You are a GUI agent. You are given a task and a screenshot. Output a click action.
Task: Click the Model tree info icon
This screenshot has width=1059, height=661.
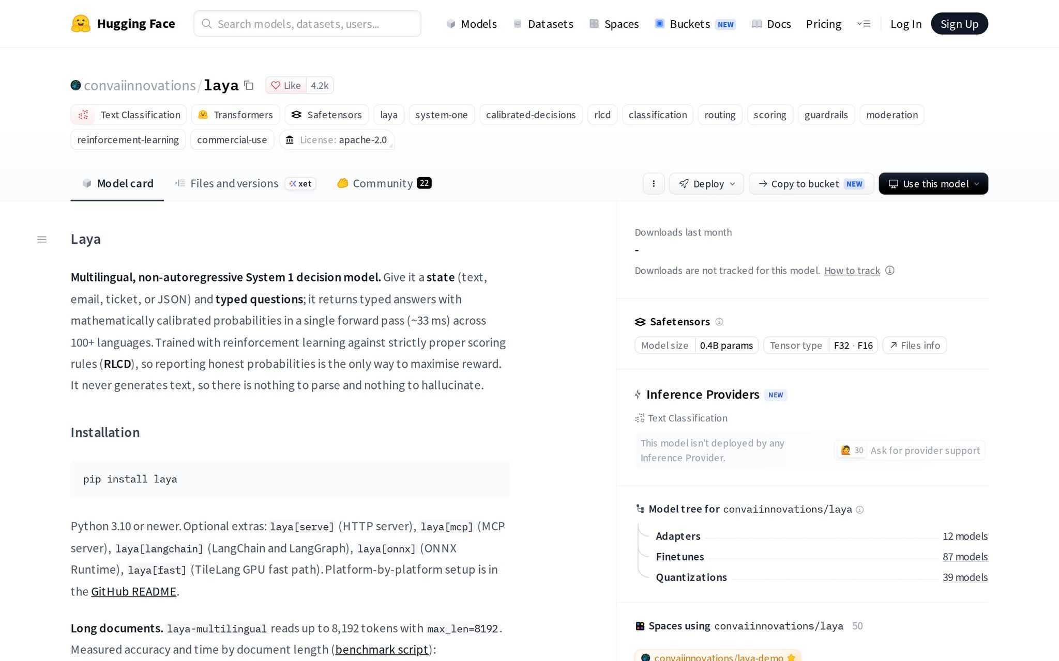[860, 510]
